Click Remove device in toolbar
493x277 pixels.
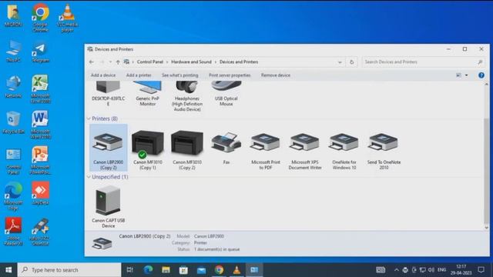coord(276,75)
